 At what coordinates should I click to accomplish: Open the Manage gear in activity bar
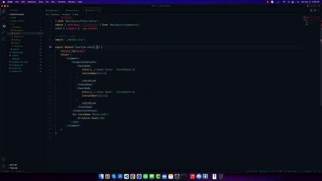(x=4, y=166)
